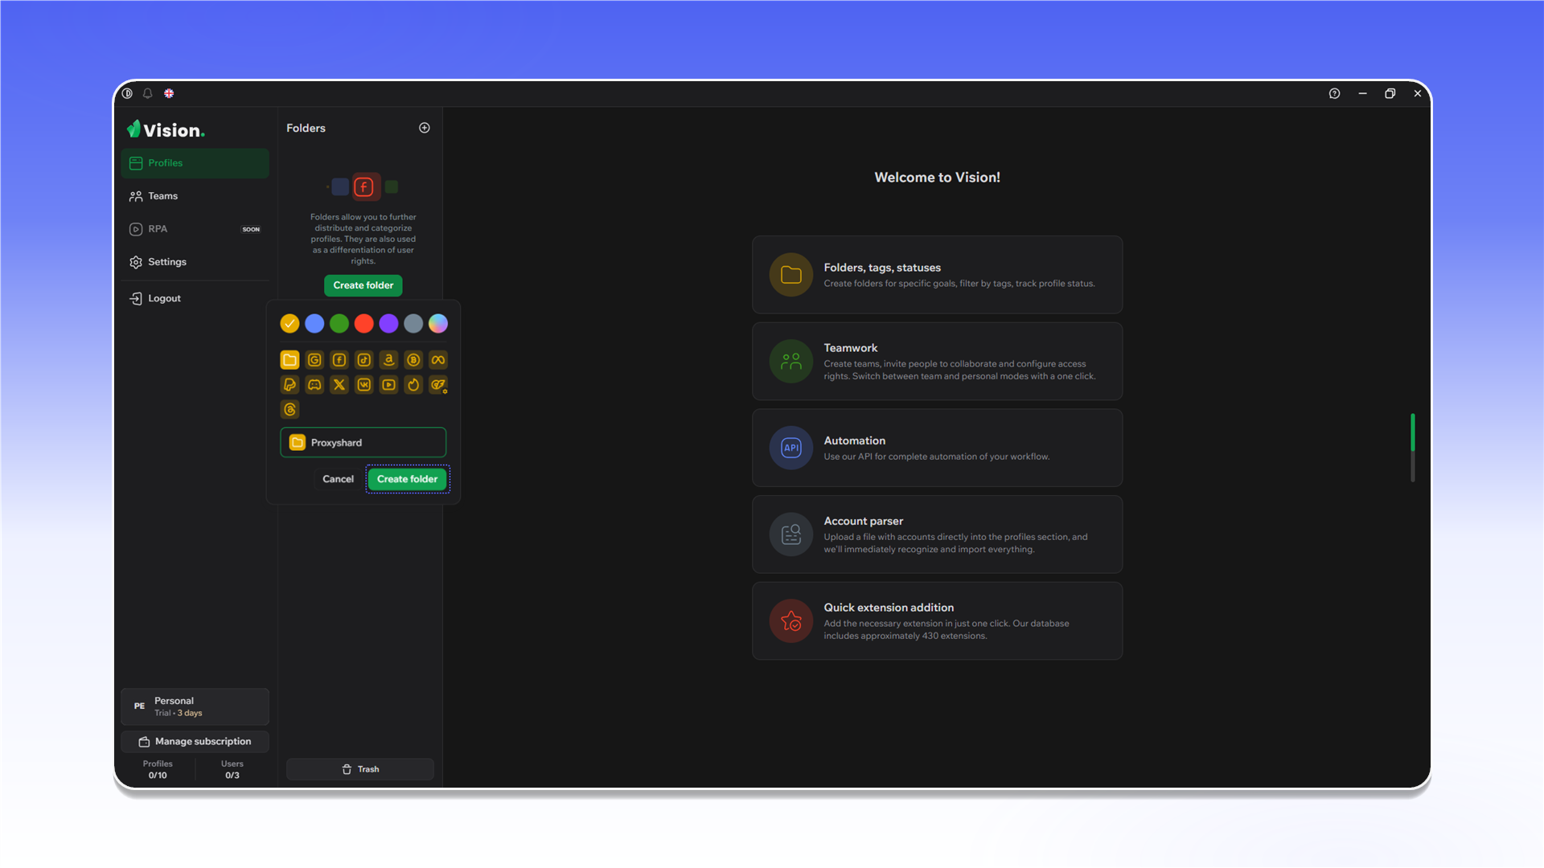The width and height of the screenshot is (1544, 868).
Task: Open the Personal workspace switcher
Action: tap(195, 706)
